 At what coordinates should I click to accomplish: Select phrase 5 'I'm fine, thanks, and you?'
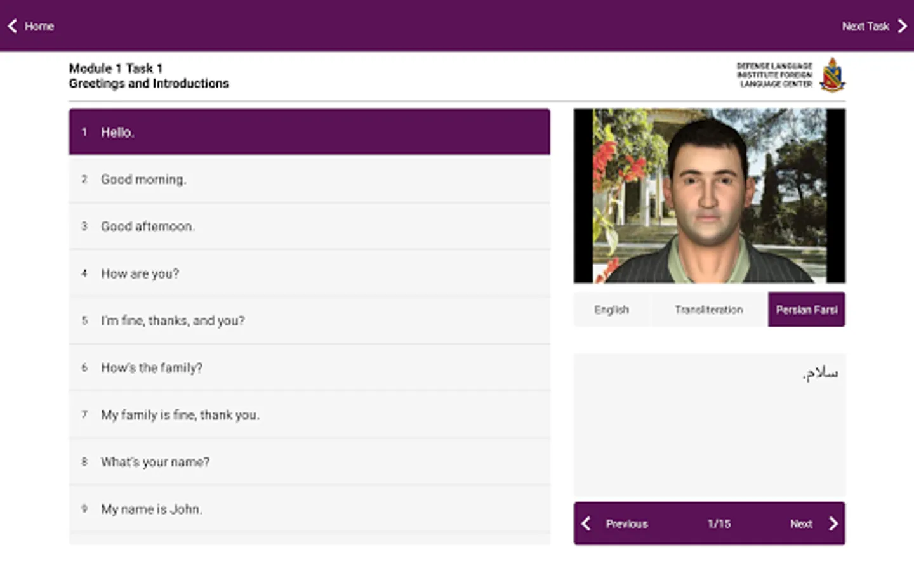tap(310, 320)
